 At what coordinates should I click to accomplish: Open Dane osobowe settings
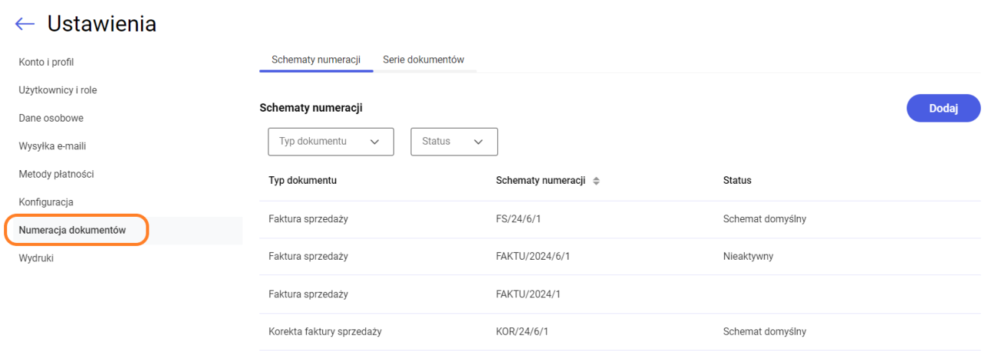coord(51,118)
